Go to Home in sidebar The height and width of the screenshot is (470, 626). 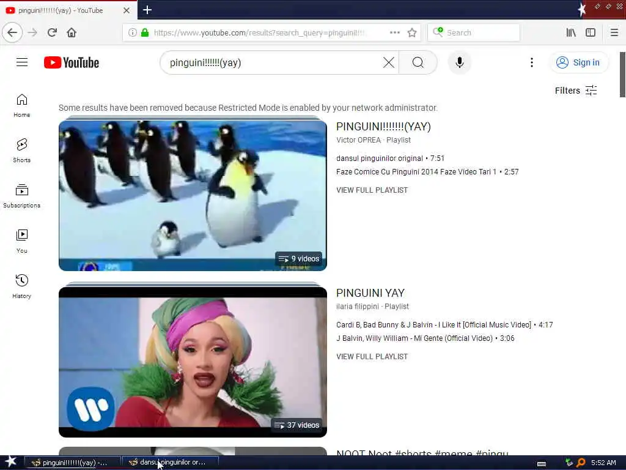tap(21, 105)
